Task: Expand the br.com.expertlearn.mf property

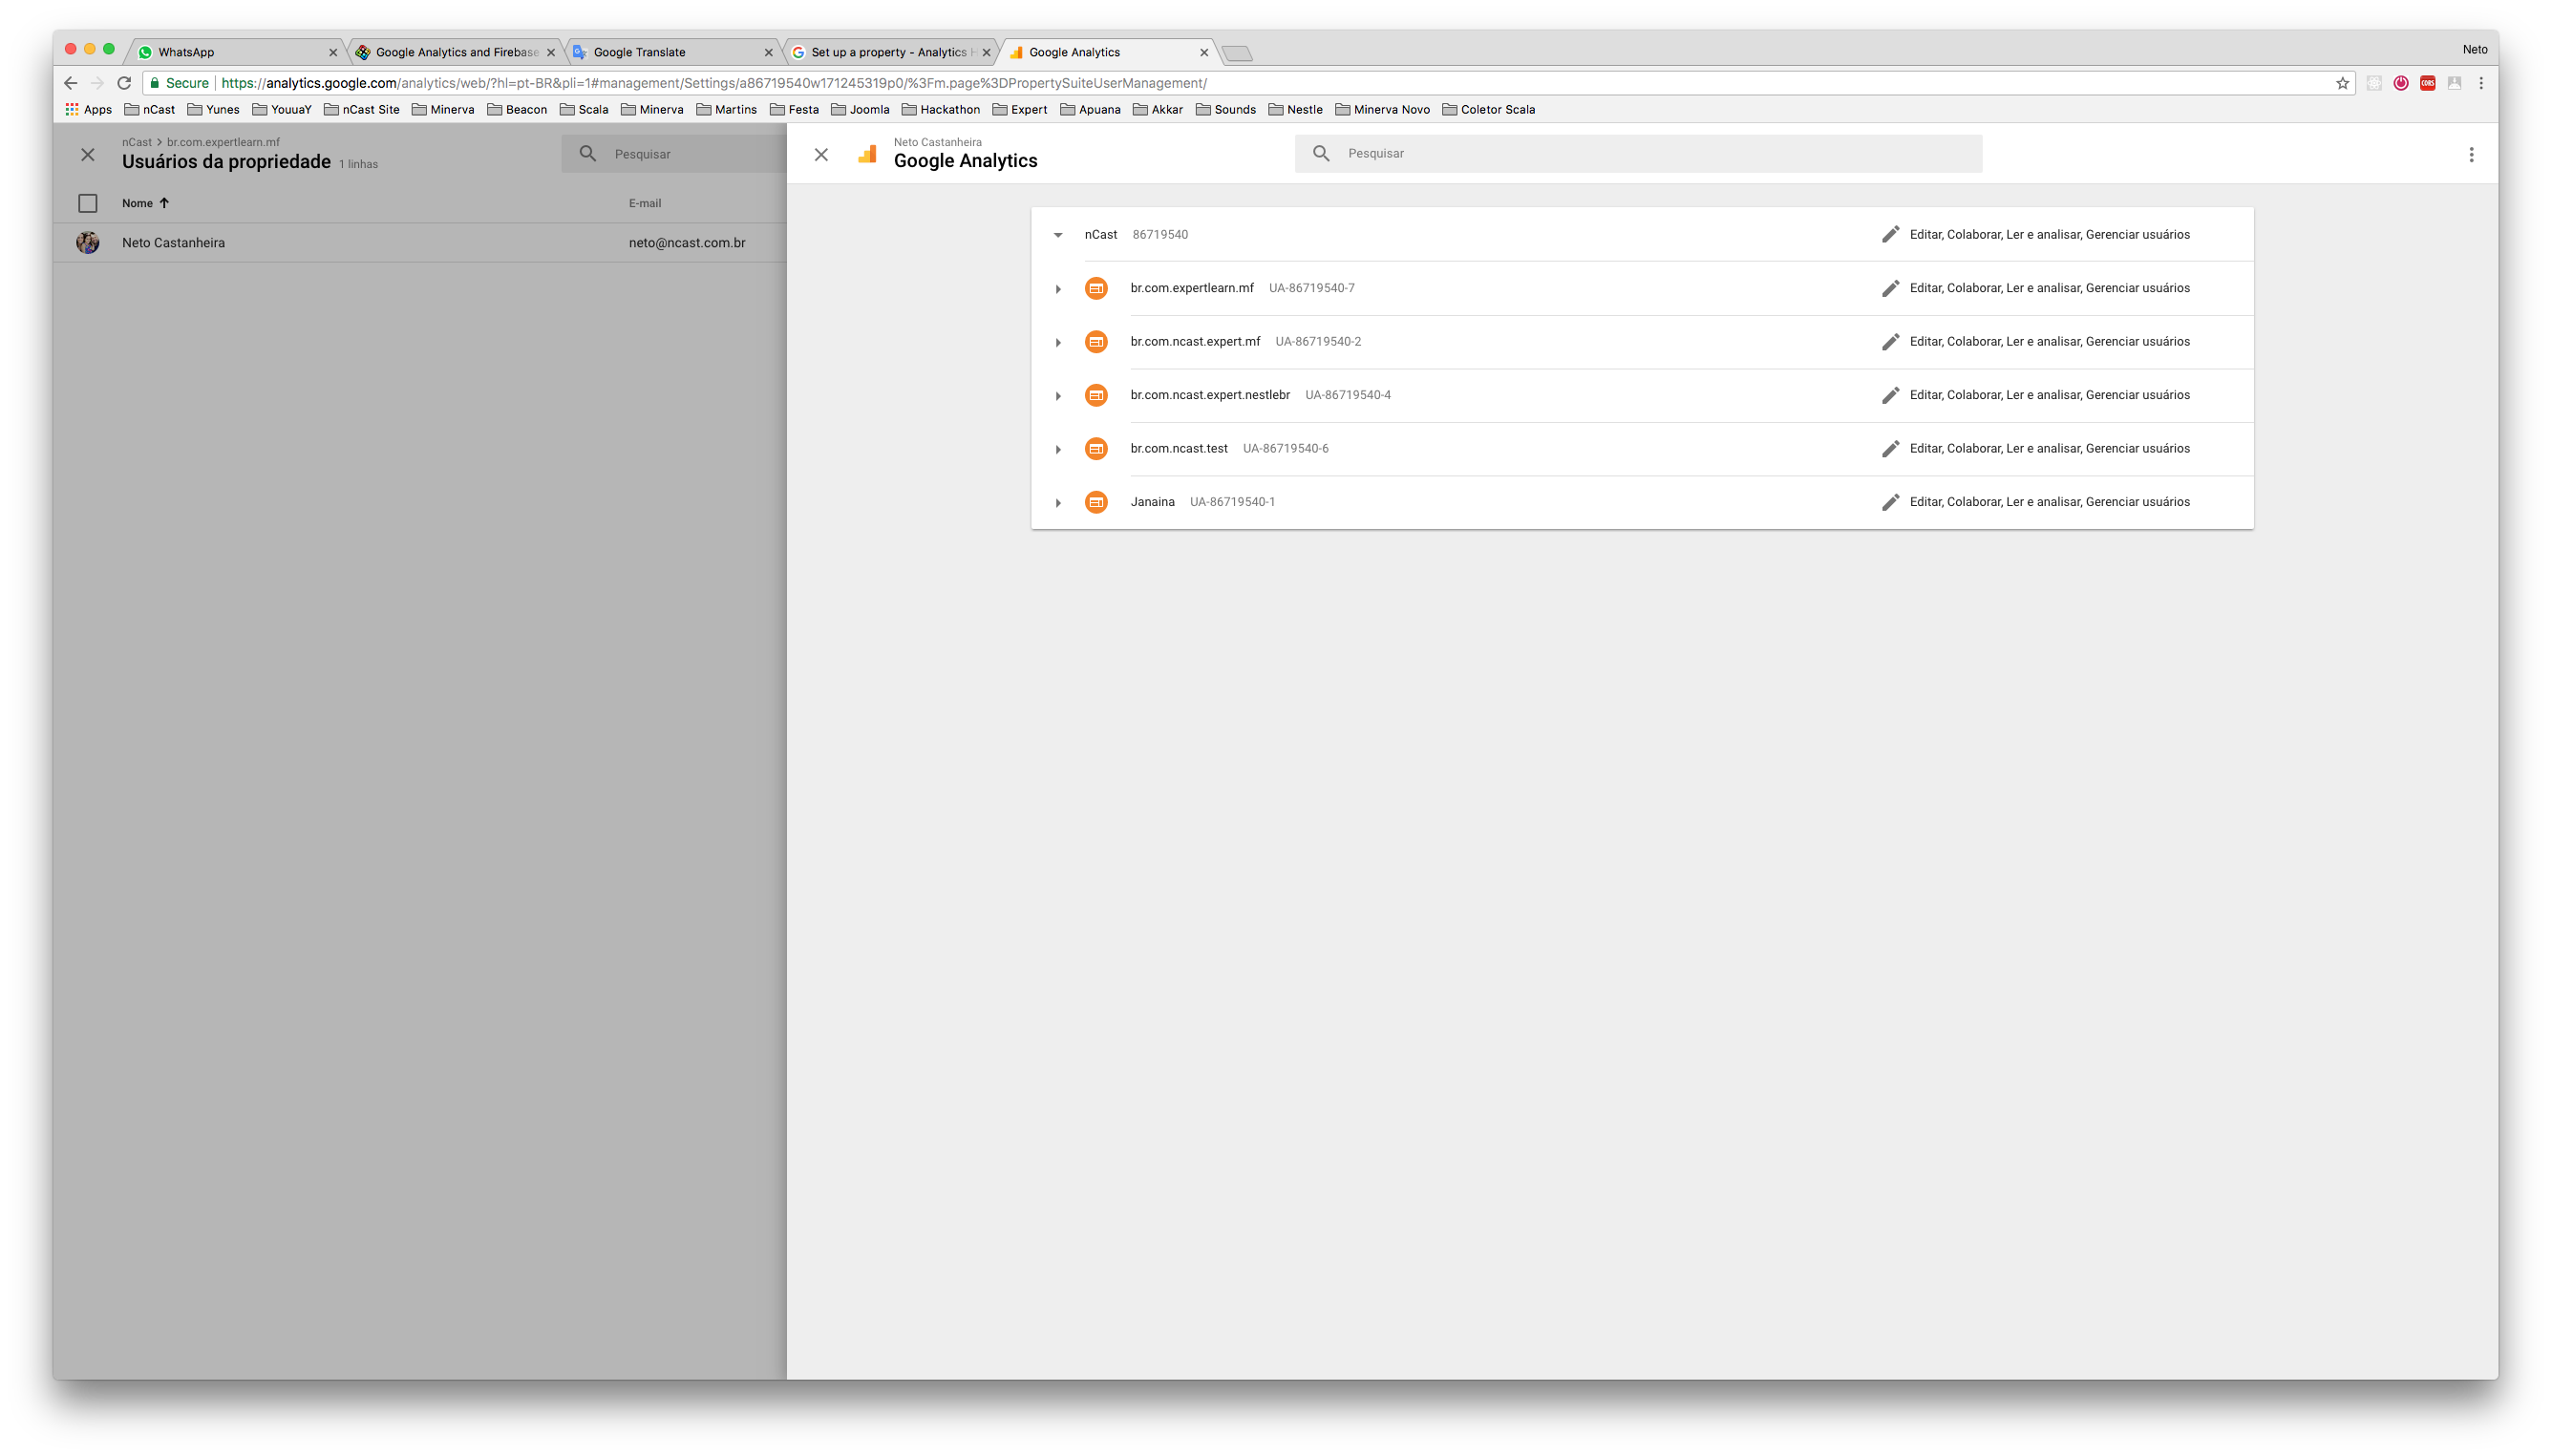Action: click(1057, 289)
